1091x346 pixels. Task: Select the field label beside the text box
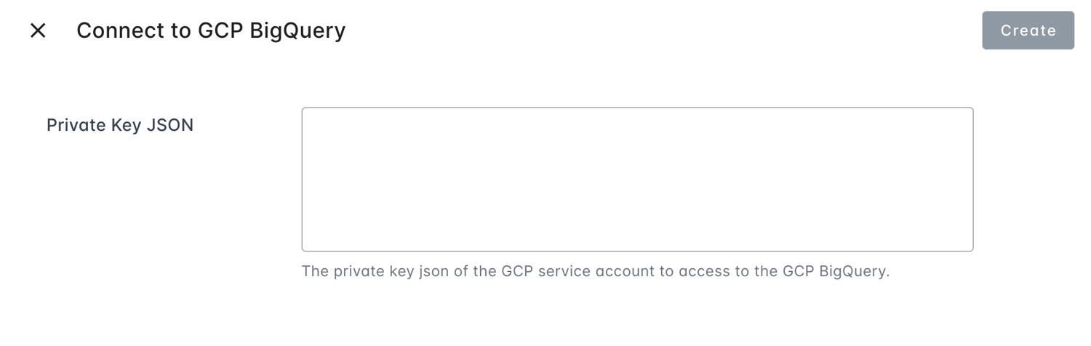pyautogui.click(x=120, y=125)
